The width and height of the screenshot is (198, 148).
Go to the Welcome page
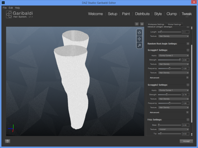point(95,14)
